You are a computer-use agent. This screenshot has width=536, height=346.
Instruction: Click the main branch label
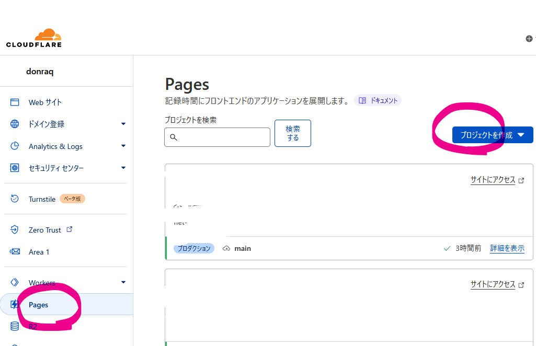[x=243, y=248]
